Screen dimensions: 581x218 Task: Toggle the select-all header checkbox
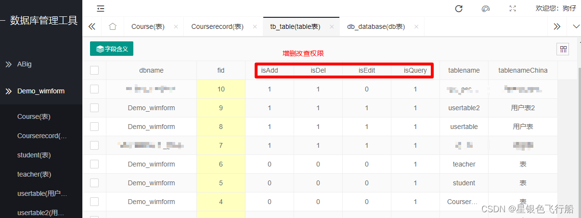coord(94,70)
